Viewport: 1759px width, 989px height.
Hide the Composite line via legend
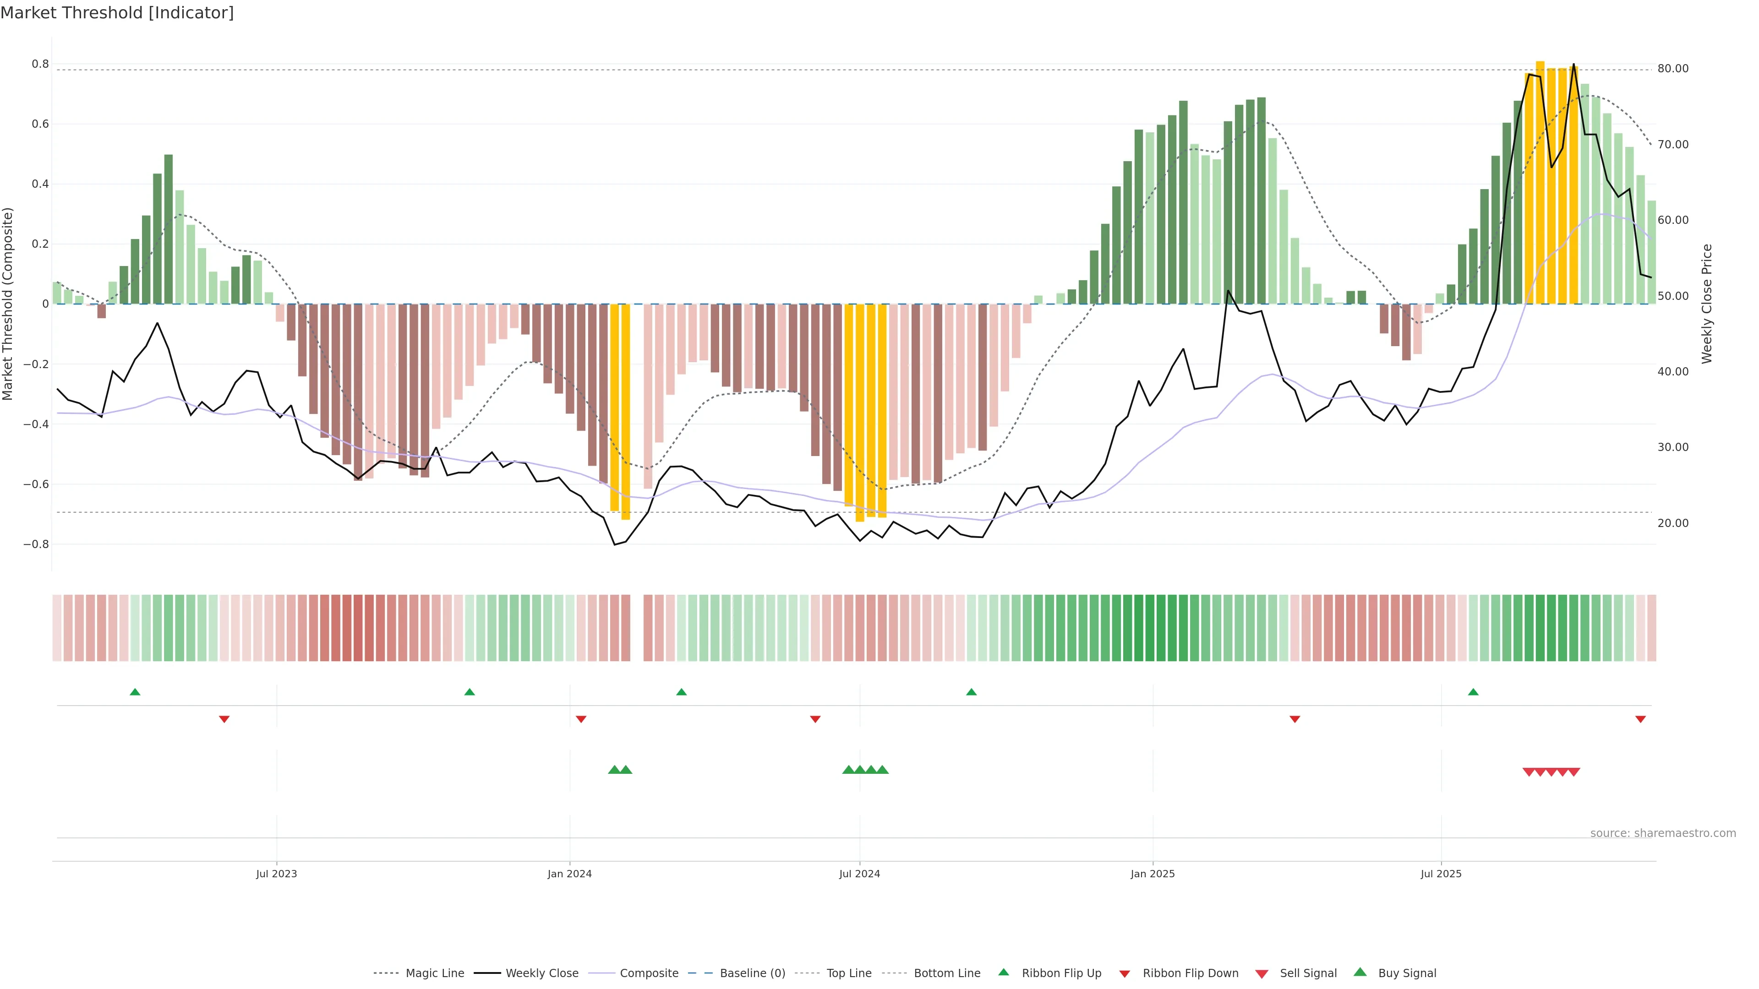coord(649,973)
